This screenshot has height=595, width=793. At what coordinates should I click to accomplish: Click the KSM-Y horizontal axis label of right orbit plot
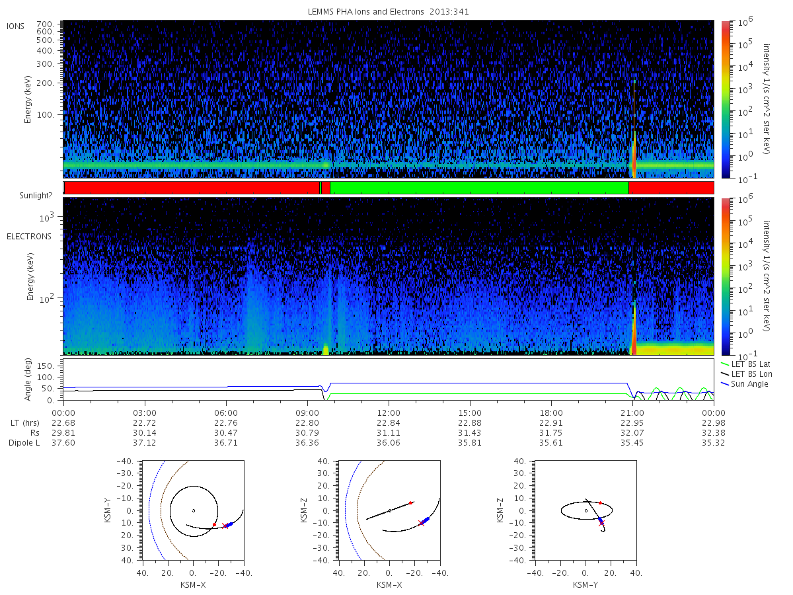click(585, 584)
